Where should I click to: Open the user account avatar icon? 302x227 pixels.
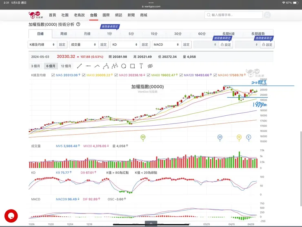[267, 15]
